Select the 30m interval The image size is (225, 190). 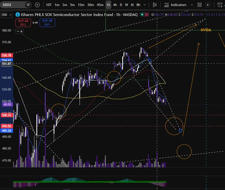pos(91,5)
